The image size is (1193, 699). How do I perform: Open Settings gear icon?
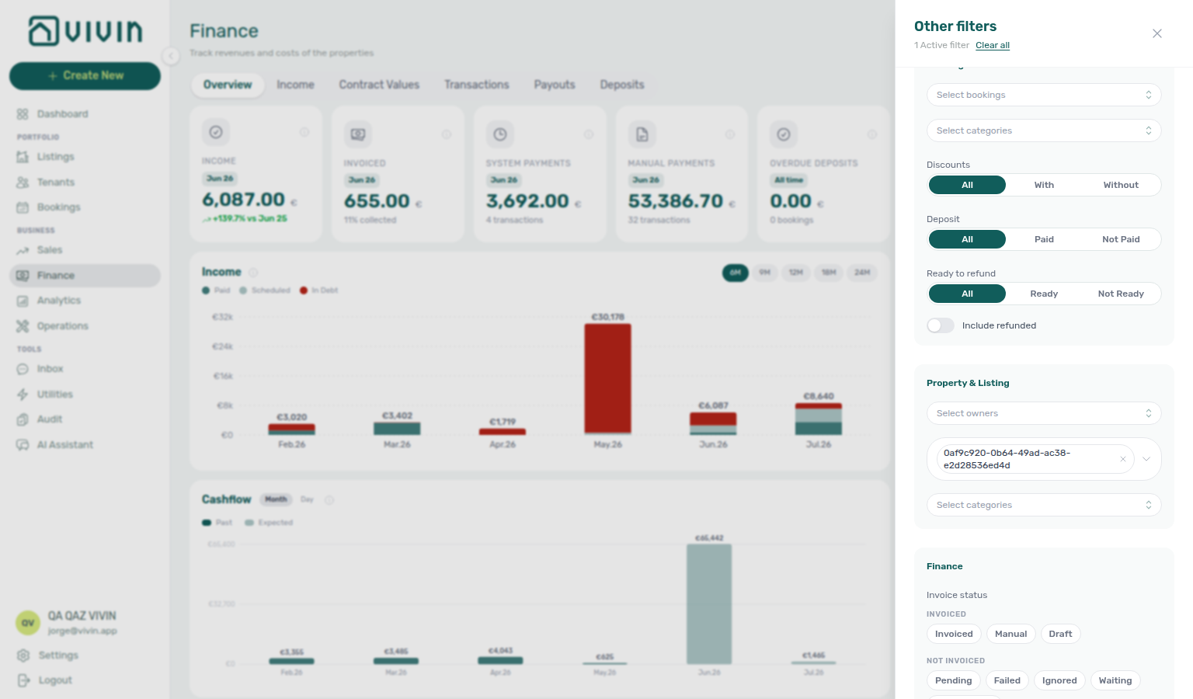point(23,656)
